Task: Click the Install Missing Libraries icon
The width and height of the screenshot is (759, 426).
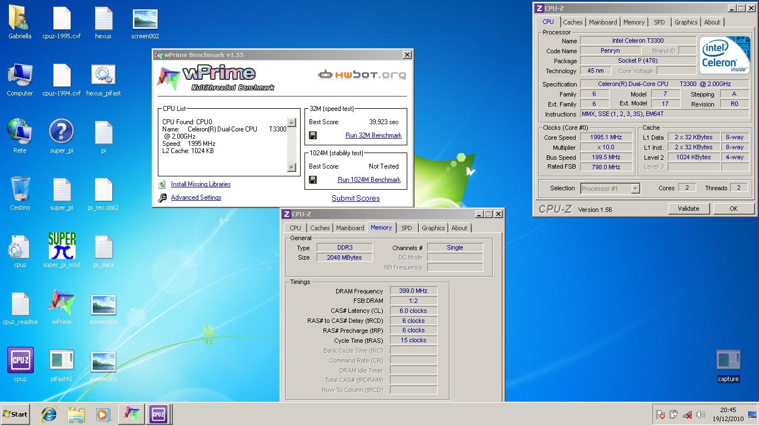Action: (162, 185)
